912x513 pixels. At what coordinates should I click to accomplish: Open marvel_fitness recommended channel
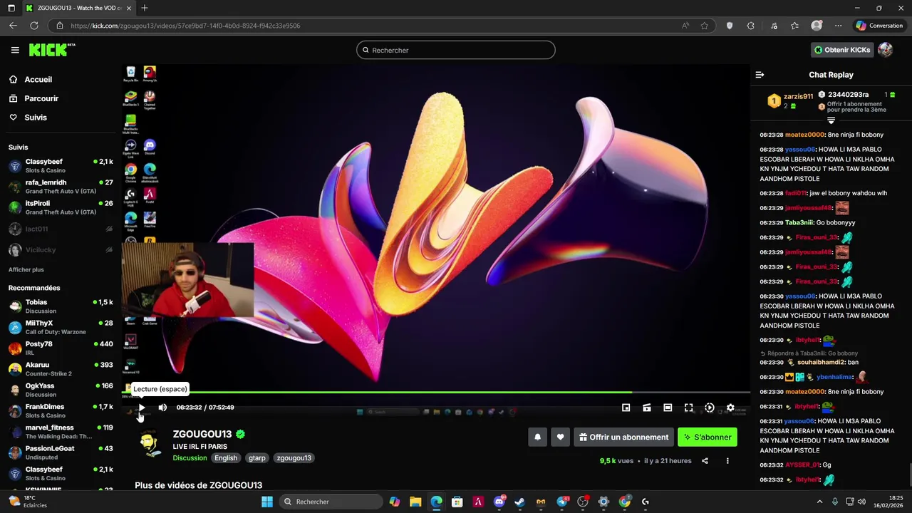tap(61, 432)
